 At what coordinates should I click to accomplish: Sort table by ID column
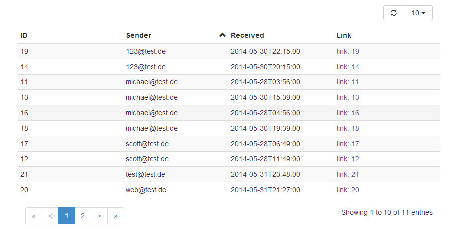click(x=24, y=35)
